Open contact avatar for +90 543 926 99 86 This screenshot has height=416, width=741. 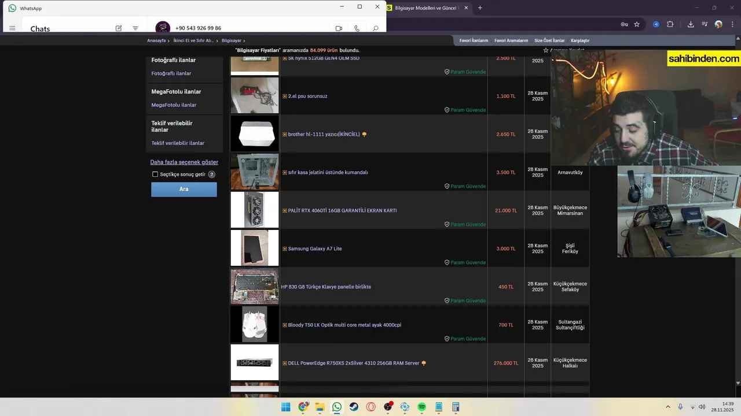[x=163, y=28]
